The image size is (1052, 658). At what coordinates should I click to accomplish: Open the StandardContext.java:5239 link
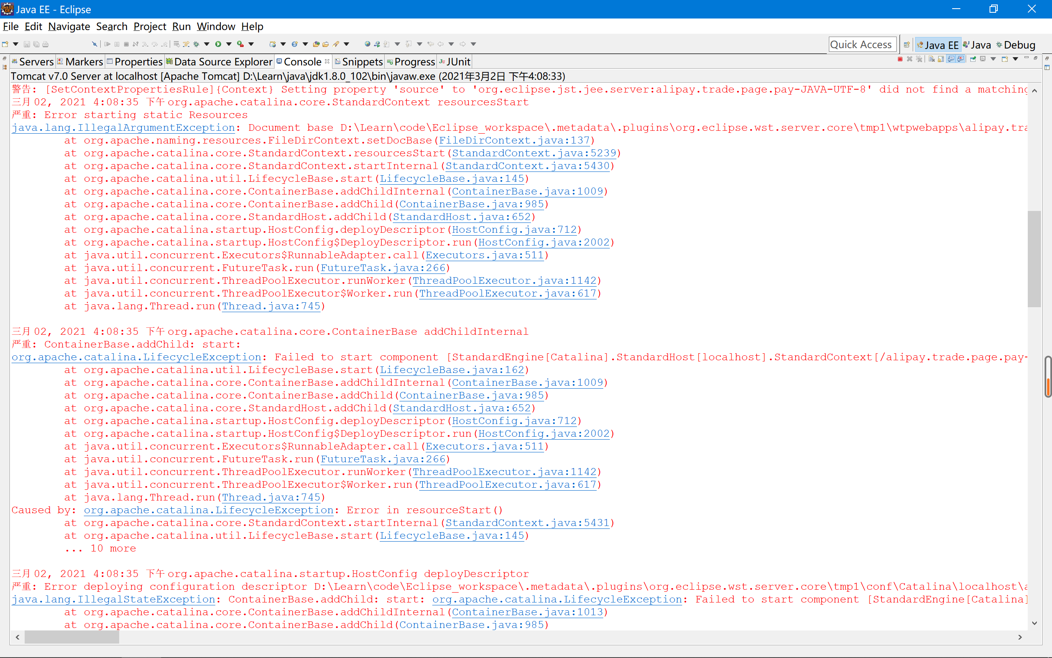coord(534,153)
